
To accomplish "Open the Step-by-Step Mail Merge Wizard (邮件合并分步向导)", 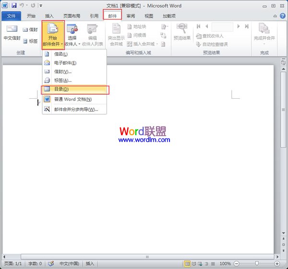I will point(76,109).
